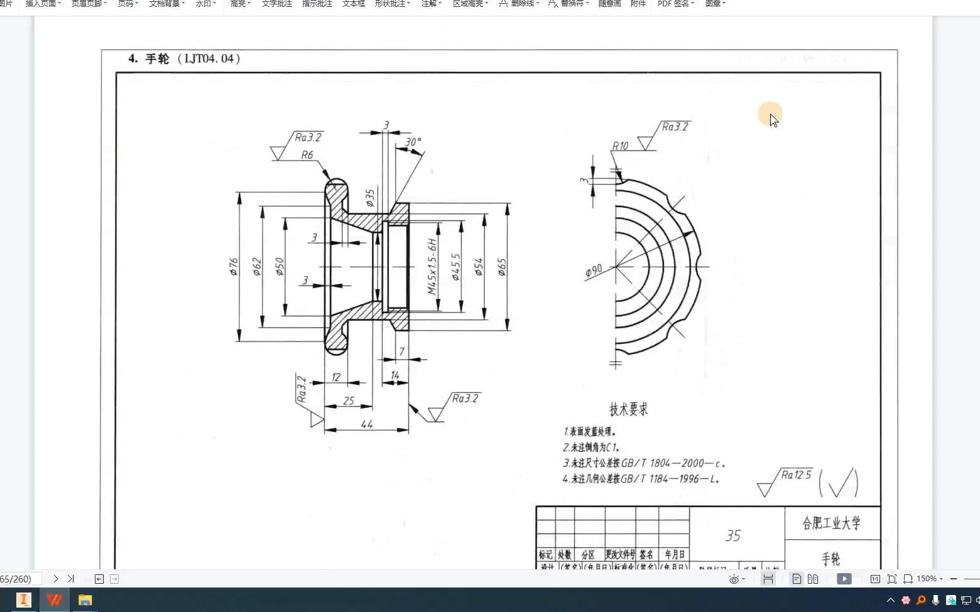The width and height of the screenshot is (980, 612).
Task: Expand the 页码 dropdown
Action: (x=128, y=4)
